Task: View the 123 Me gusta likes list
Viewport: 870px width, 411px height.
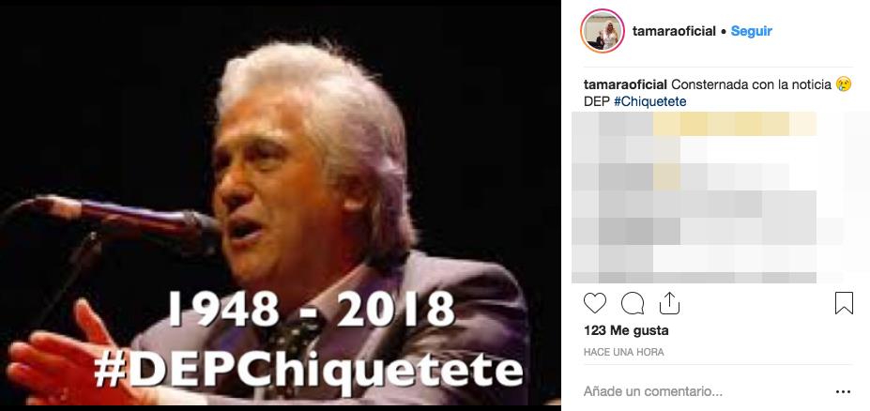Action: coord(626,330)
